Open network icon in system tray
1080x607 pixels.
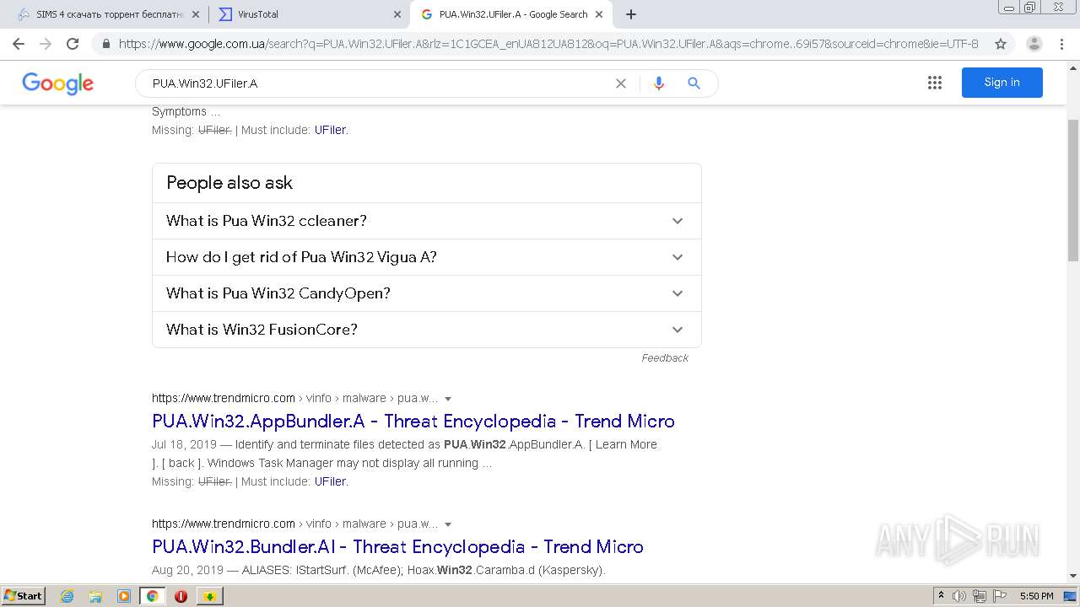979,596
